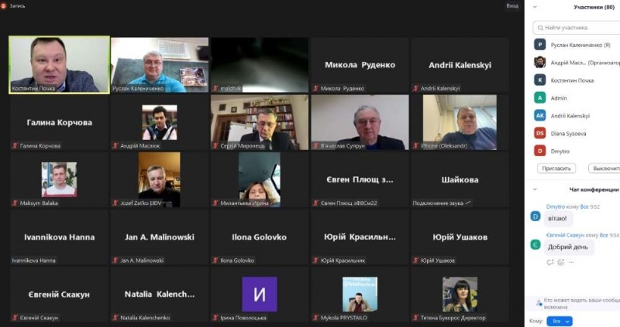The image size is (620, 327).
Task: Click the reply icon under Добрий день message
Action: coord(550,262)
